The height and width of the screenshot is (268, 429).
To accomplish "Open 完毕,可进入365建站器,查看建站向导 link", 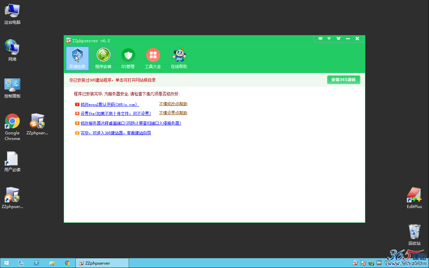I will [x=116, y=133].
